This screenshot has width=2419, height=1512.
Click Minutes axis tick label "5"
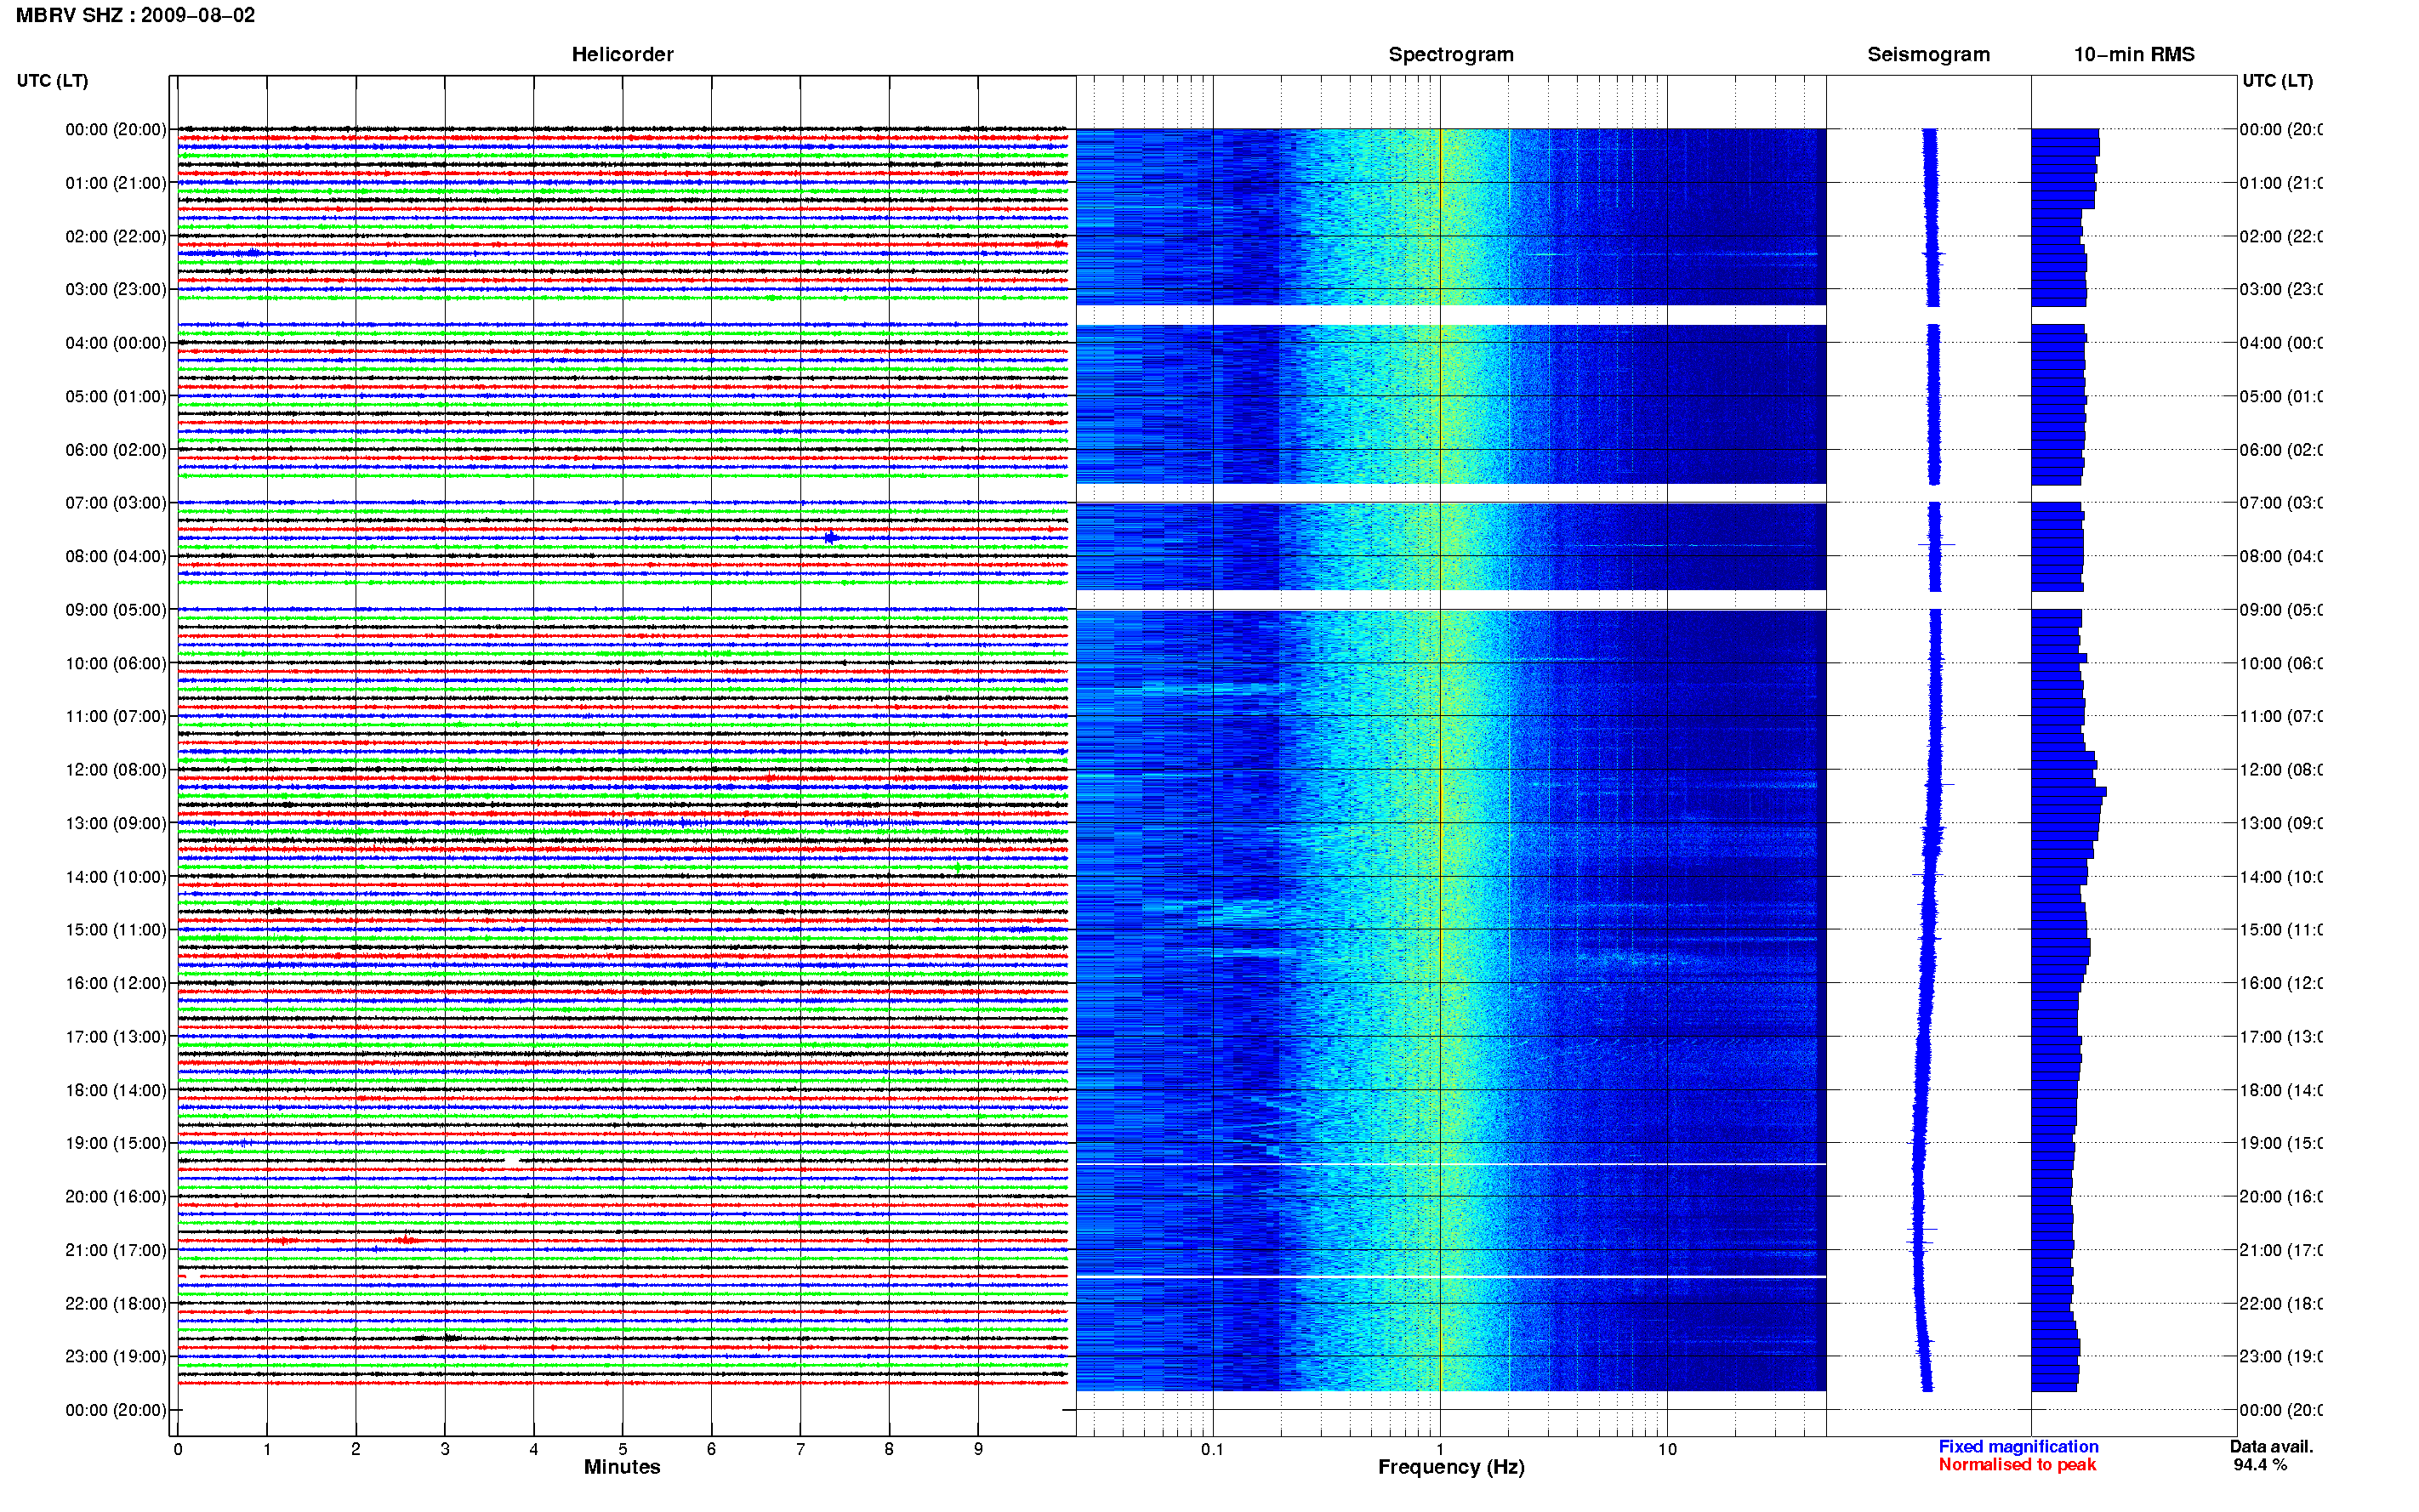click(x=622, y=1449)
